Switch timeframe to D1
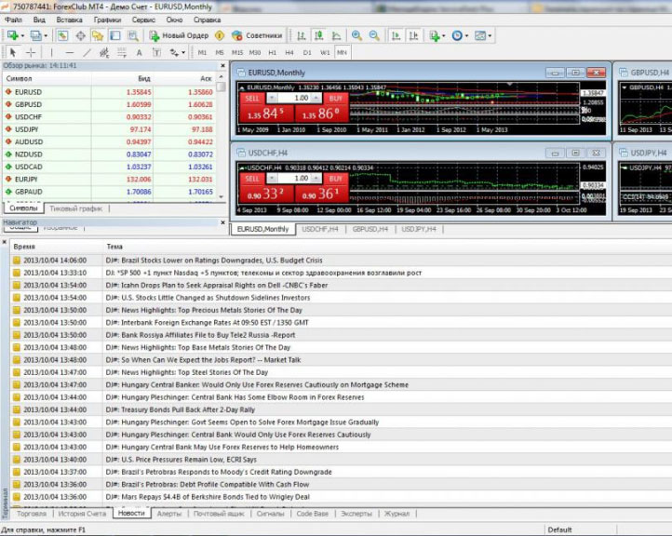The width and height of the screenshot is (672, 536). click(x=307, y=52)
